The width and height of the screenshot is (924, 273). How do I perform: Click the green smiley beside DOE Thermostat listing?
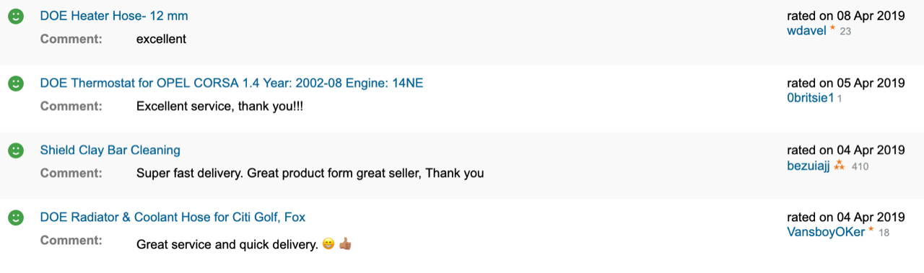pos(16,84)
